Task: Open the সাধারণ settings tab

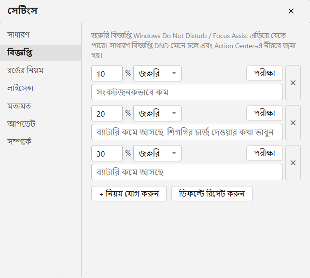Action: 41,35
